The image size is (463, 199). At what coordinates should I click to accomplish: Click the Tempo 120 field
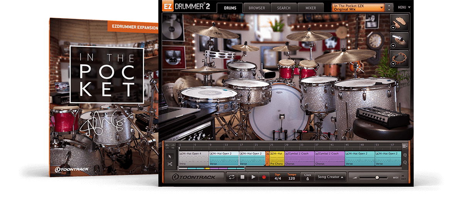coord(292,177)
